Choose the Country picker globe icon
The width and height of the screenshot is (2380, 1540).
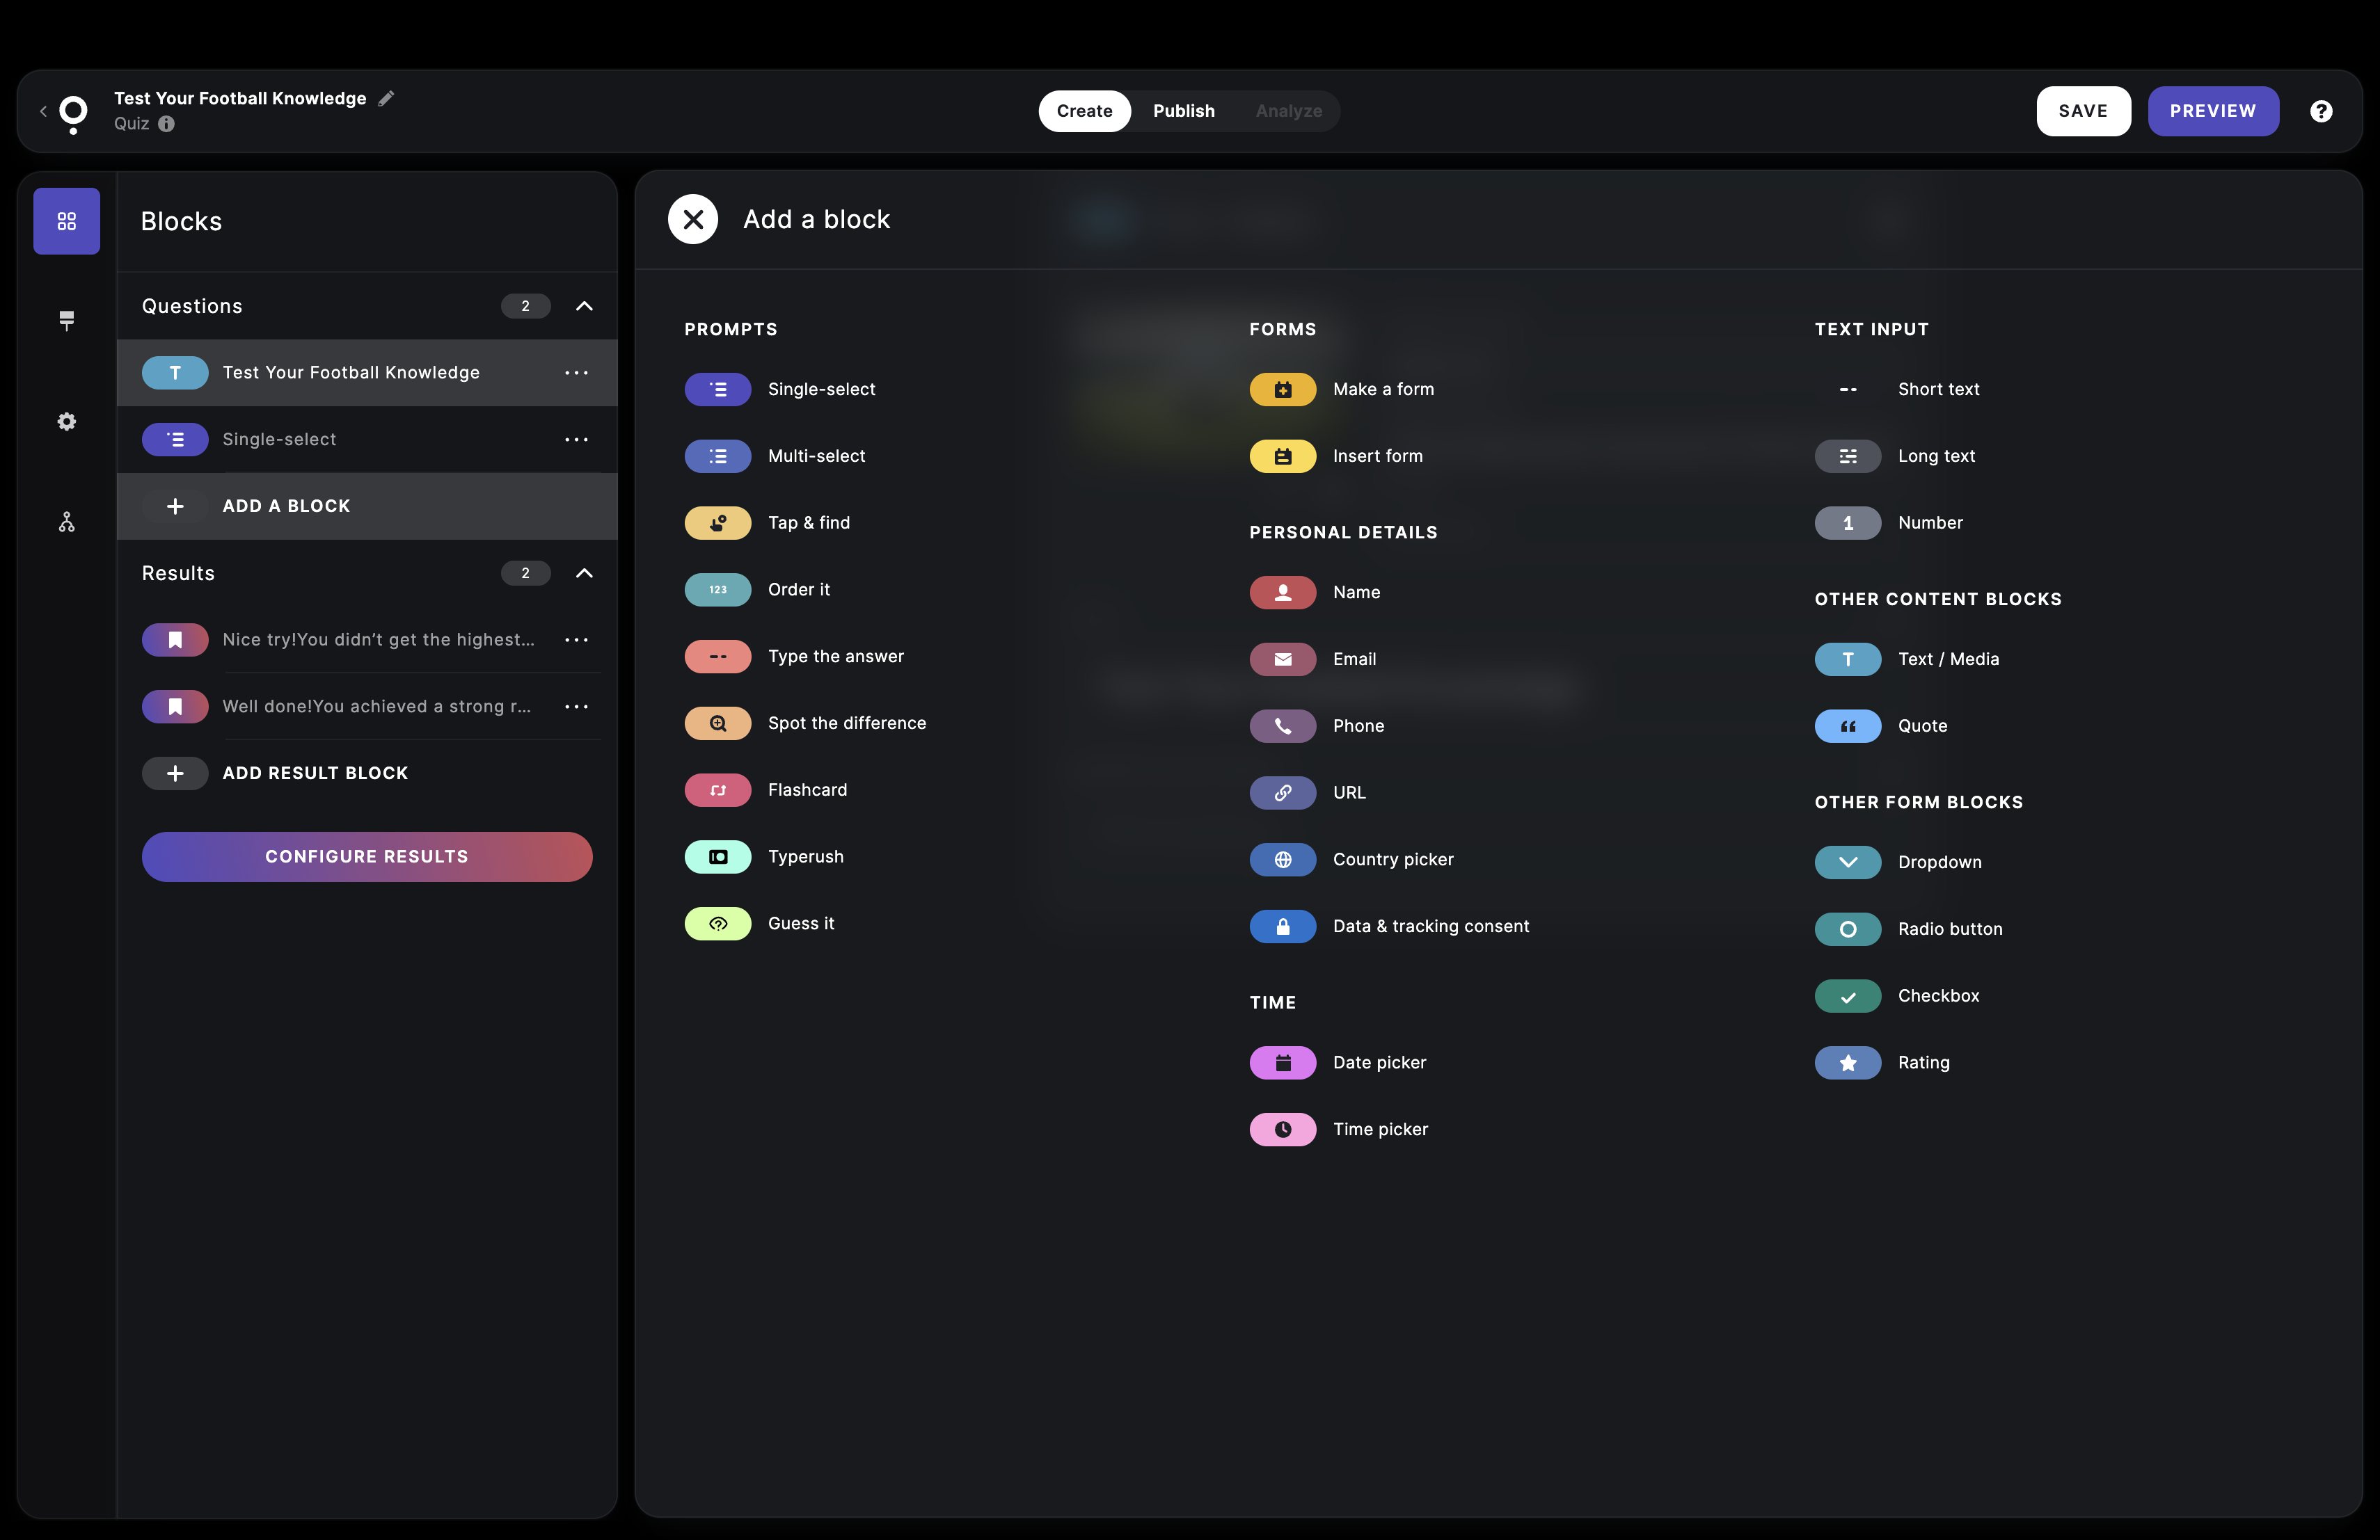(1282, 860)
